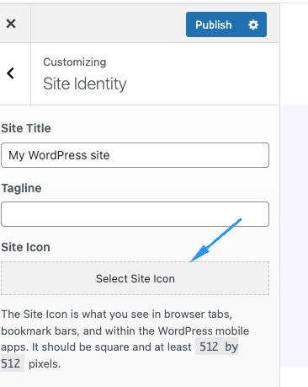308x387 pixels.
Task: Click the blue Publish button
Action: click(214, 24)
